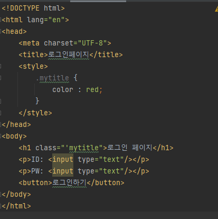Click highlighted input on the PW line

point(63,171)
